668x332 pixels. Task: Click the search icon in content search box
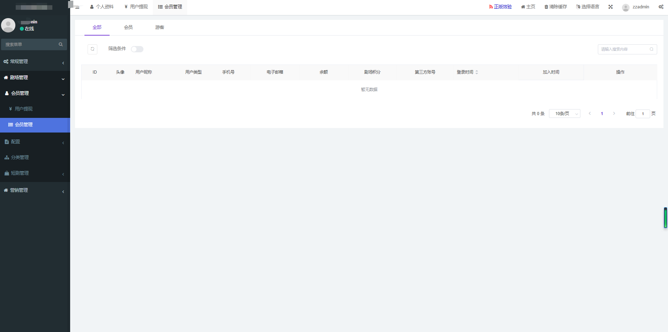(x=651, y=49)
